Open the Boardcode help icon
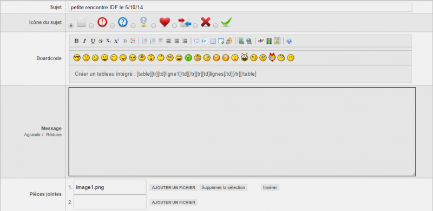The height and width of the screenshot is (211, 433). click(x=289, y=41)
